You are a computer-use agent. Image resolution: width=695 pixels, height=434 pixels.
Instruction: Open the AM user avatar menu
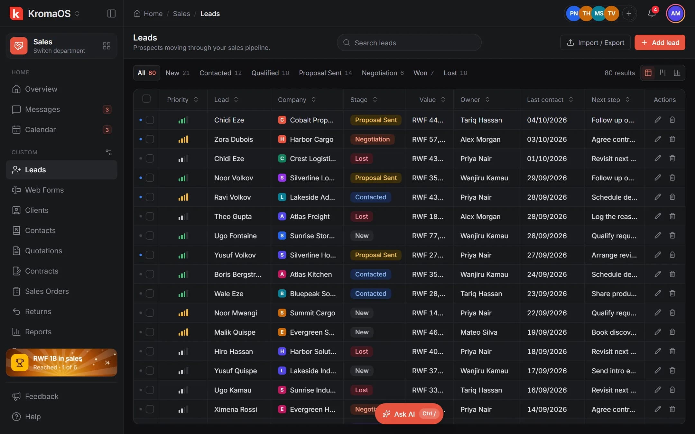[x=675, y=14]
